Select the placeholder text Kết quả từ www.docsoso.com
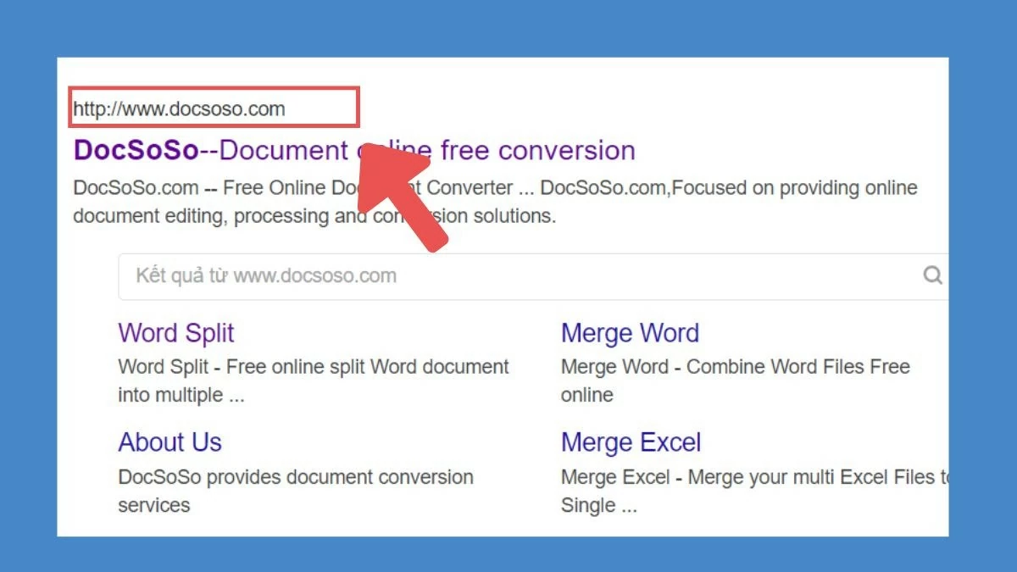The height and width of the screenshot is (572, 1017). coord(264,275)
